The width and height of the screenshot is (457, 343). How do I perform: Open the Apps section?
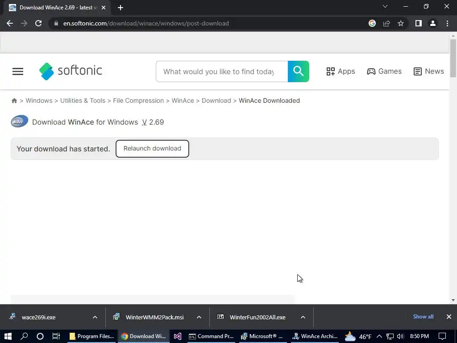tap(341, 71)
